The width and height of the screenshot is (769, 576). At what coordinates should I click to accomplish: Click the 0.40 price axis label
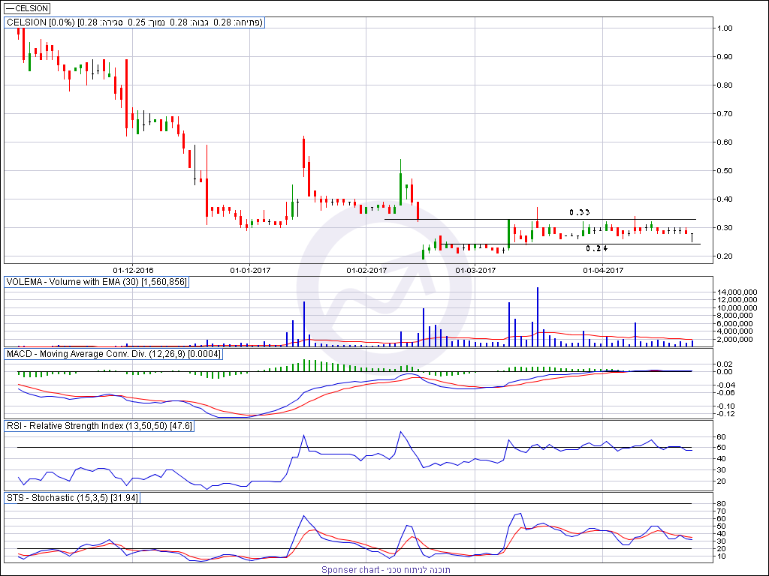pyautogui.click(x=725, y=199)
